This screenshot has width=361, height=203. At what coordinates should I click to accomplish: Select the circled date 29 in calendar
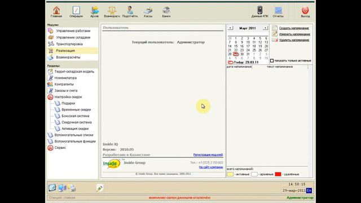coord(236,54)
